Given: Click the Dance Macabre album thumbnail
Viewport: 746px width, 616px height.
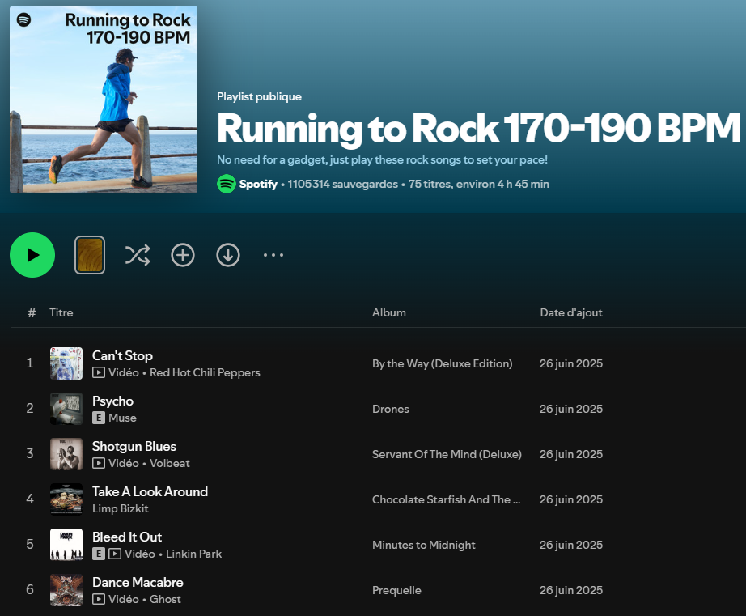Looking at the screenshot, I should (x=66, y=590).
